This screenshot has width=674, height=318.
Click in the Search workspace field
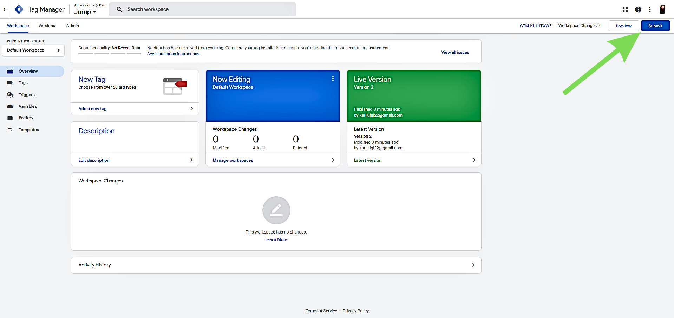point(207,9)
